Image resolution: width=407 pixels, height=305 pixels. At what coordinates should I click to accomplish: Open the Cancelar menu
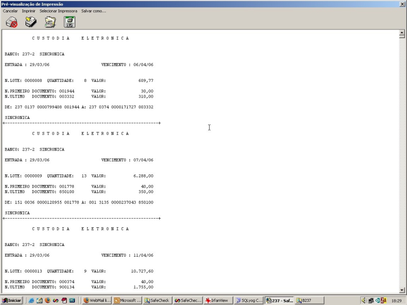(10, 11)
